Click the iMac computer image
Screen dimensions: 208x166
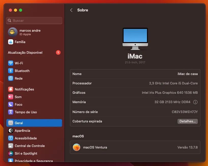pyautogui.click(x=135, y=39)
